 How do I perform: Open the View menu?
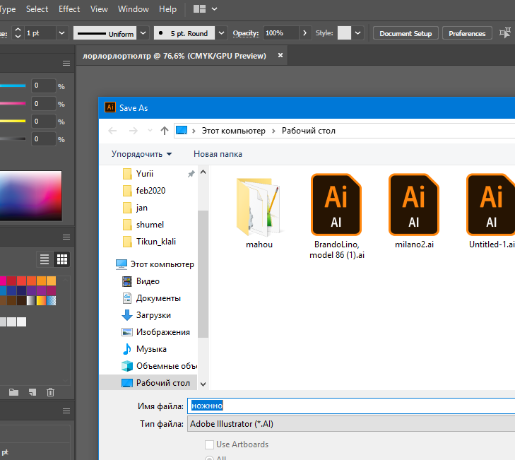[x=99, y=9]
